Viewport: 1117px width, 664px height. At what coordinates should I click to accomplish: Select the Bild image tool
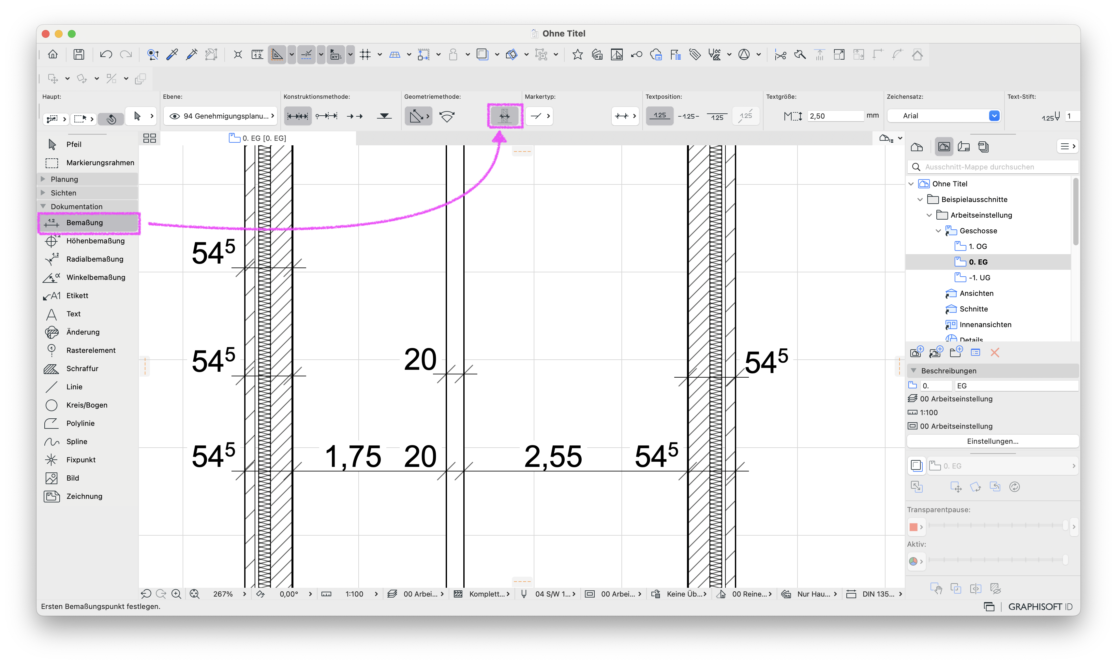click(88, 478)
